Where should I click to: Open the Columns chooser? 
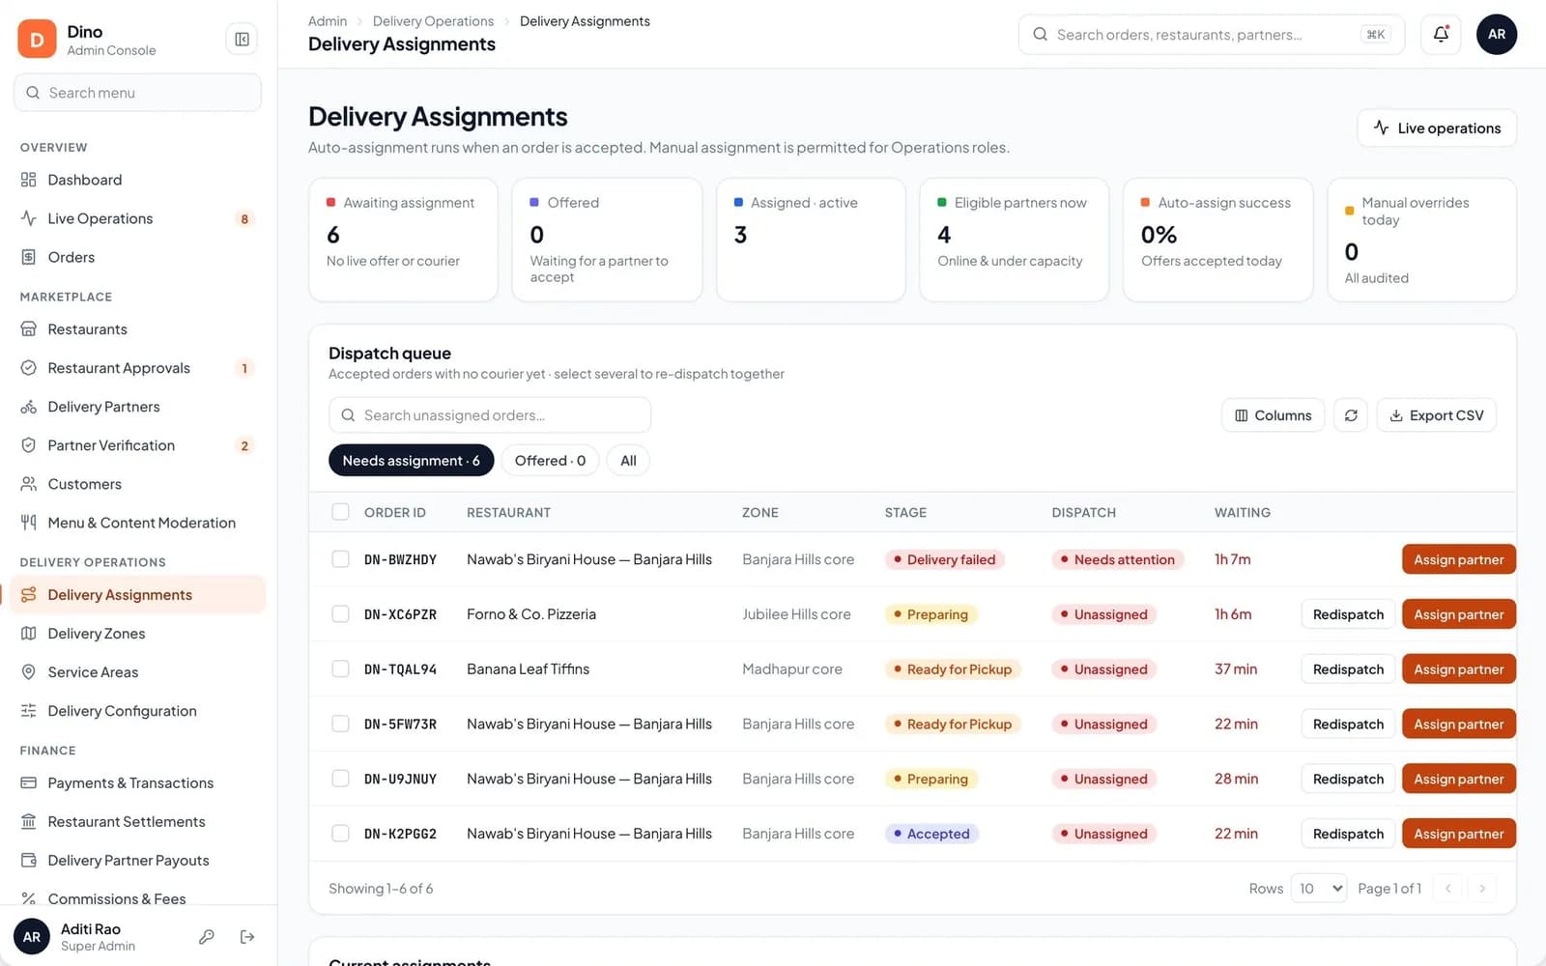[x=1273, y=415]
